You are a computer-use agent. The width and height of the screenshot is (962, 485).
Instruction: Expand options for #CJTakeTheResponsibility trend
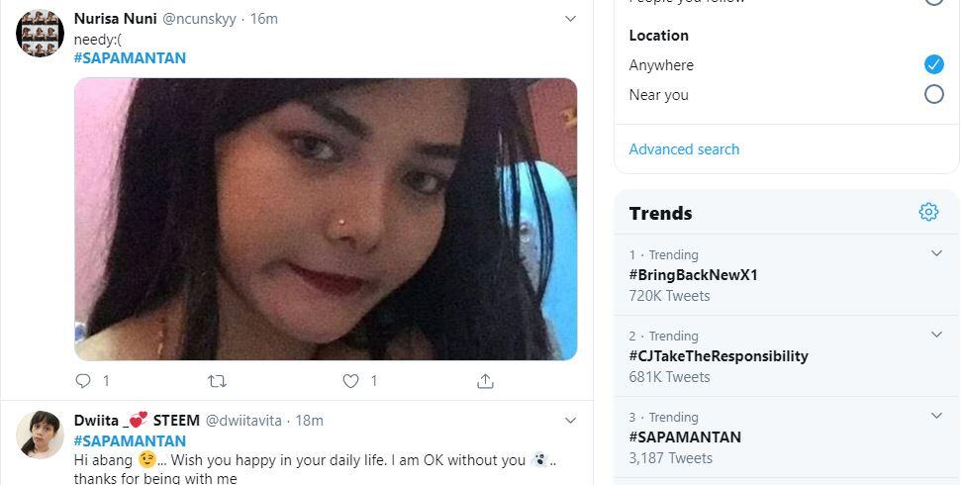936,336
